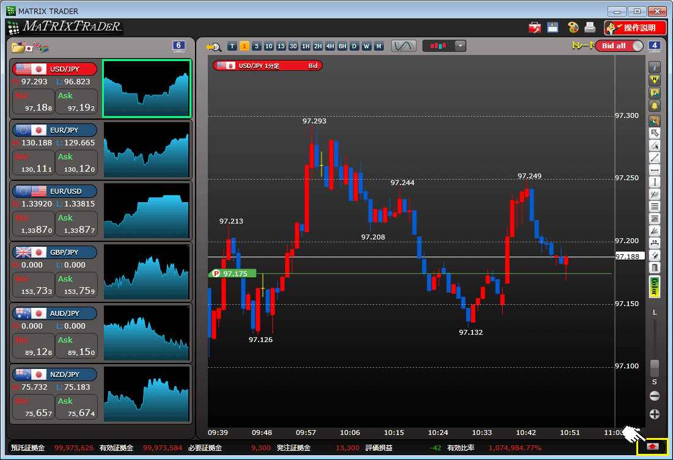Screen dimensions: 673x460
Task: Select the USD/JPY currency pair label
Action: 54,68
